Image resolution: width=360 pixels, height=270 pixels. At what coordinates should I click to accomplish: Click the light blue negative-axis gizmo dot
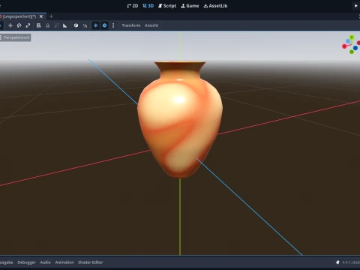point(348,41)
